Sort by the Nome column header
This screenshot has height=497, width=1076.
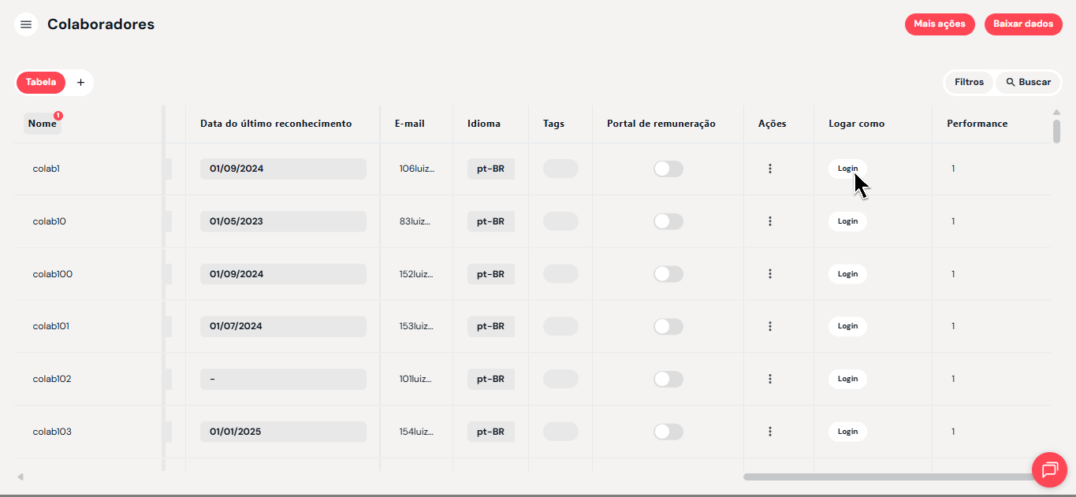tap(43, 124)
